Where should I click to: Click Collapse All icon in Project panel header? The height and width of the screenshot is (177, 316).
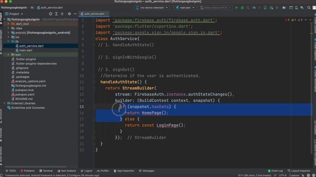tap(62, 14)
